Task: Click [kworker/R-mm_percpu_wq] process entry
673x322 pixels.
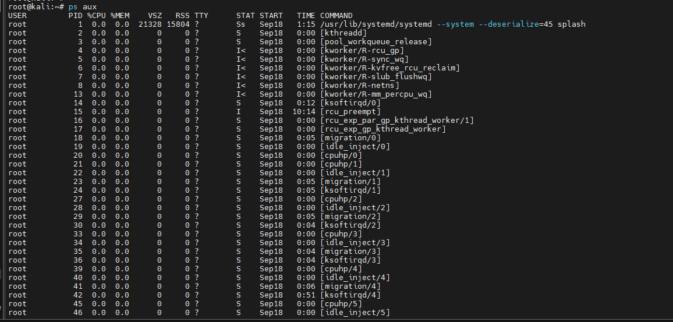Action: 376,94
